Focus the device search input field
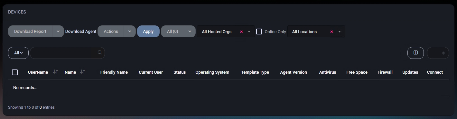 point(67,53)
